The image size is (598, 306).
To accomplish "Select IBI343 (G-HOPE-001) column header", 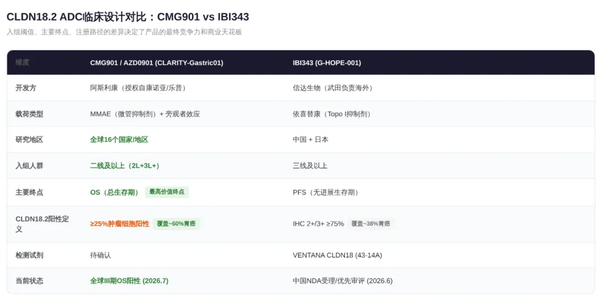I will point(327,63).
